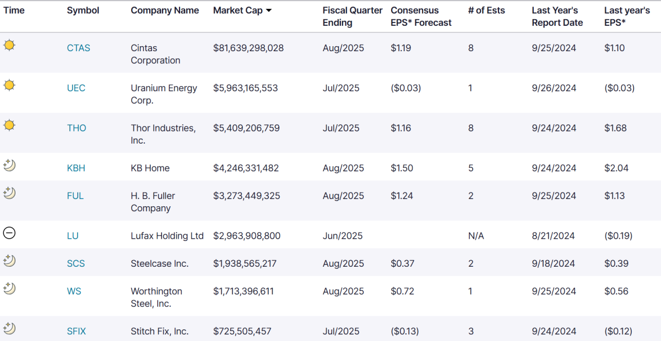This screenshot has width=661, height=341.
Task: Follow the SFIX ticker link
Action: pos(76,331)
